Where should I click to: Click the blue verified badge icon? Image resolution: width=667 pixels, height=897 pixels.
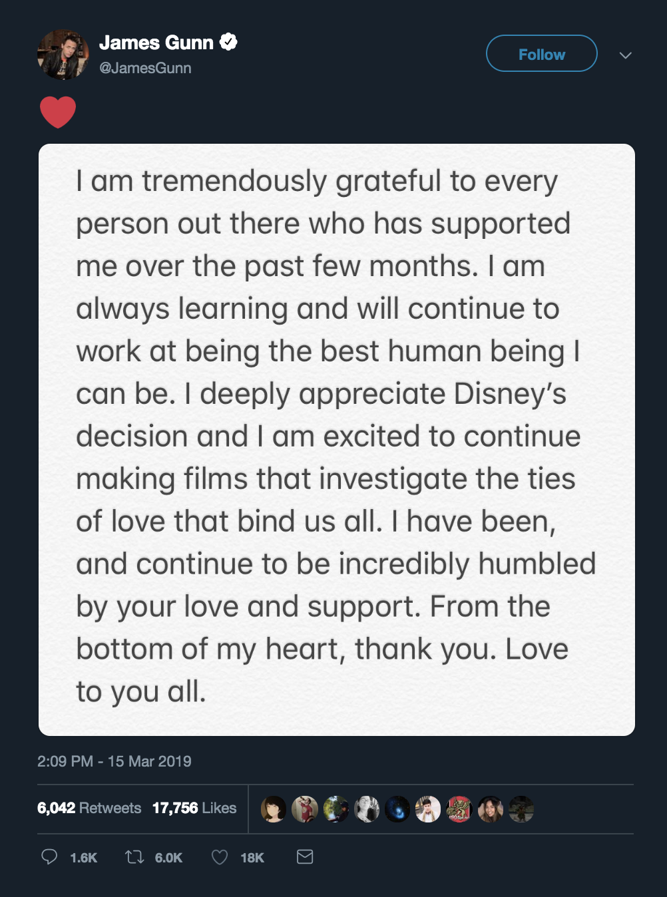(x=228, y=42)
